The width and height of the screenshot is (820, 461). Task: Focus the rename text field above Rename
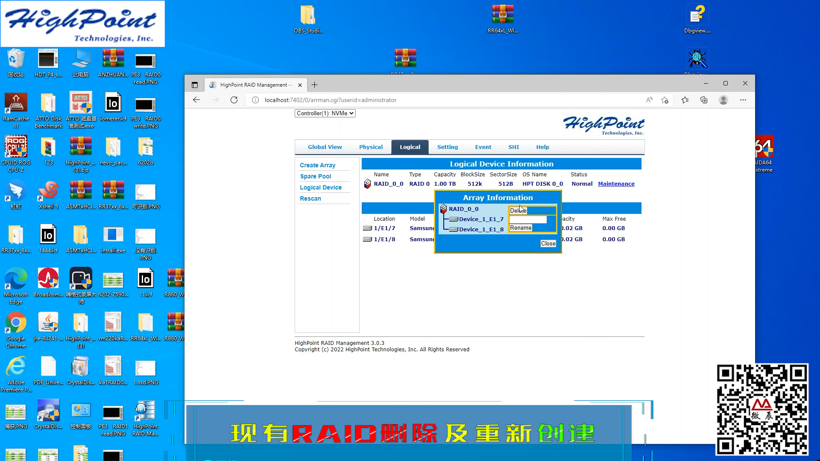click(x=528, y=219)
